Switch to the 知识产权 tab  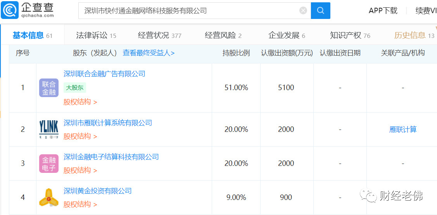[x=350, y=35]
